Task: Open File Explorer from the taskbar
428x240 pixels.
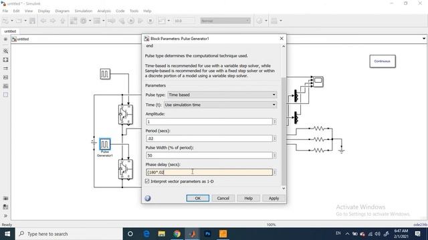Action: click(162, 234)
